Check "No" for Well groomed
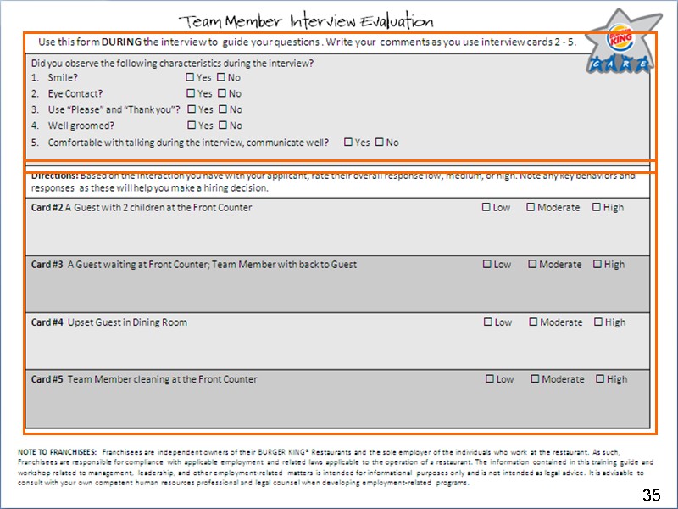Screen dimensions: 678x509 225,126
